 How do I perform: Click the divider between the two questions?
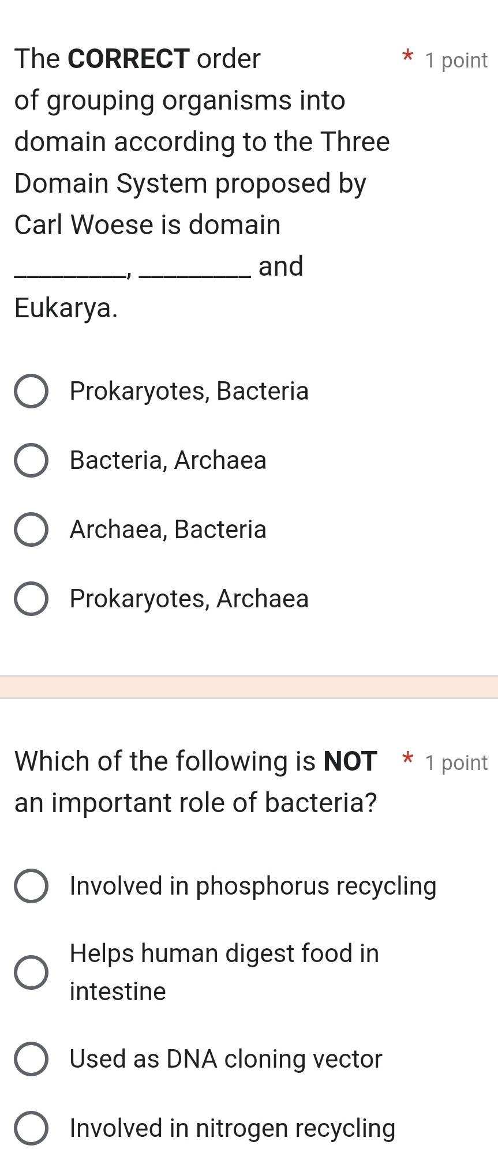(249, 685)
